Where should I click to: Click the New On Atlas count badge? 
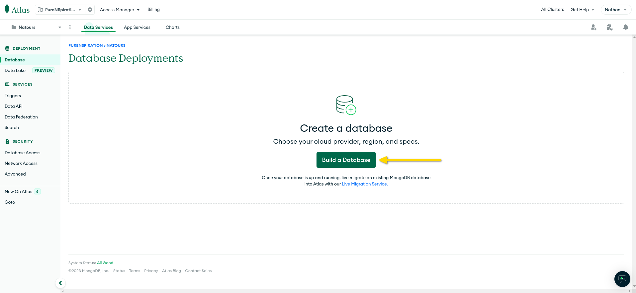click(x=37, y=191)
